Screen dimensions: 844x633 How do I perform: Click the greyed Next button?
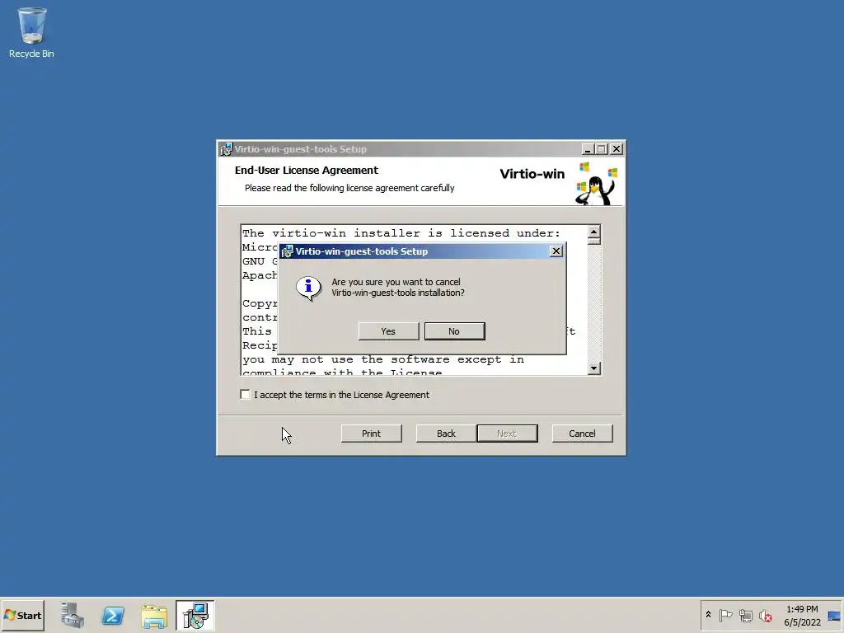pos(507,434)
